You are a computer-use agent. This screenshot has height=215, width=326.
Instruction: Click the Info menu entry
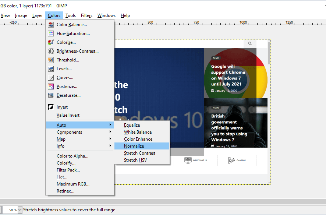(80, 146)
